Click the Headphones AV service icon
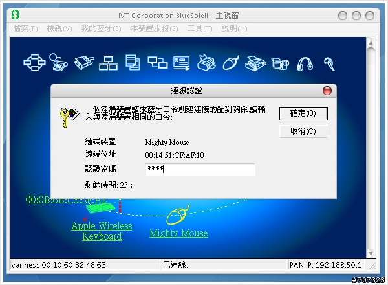The image size is (388, 285). pyautogui.click(x=305, y=64)
